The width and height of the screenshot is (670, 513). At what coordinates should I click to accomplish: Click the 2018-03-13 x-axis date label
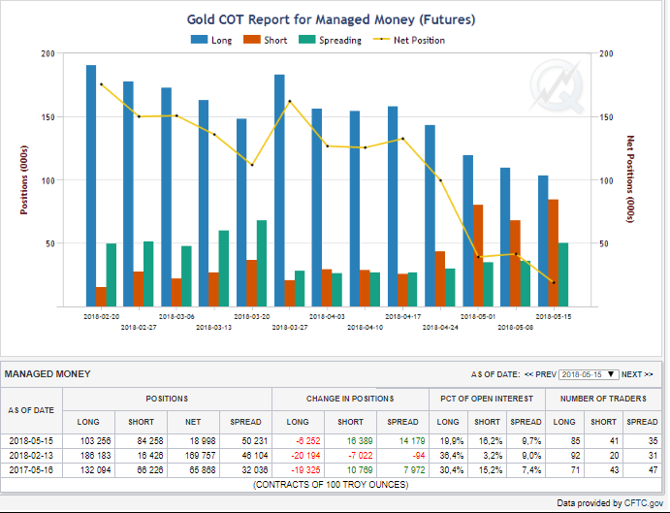coord(214,328)
